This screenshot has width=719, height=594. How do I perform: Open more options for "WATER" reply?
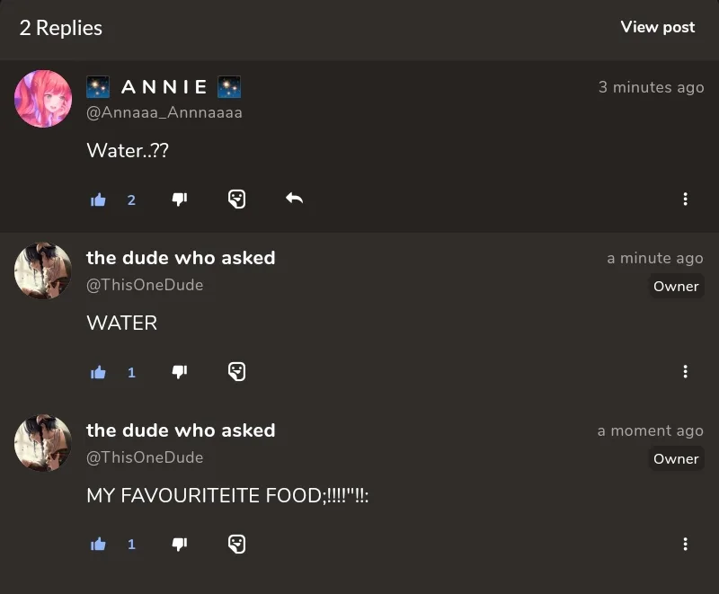coord(686,371)
